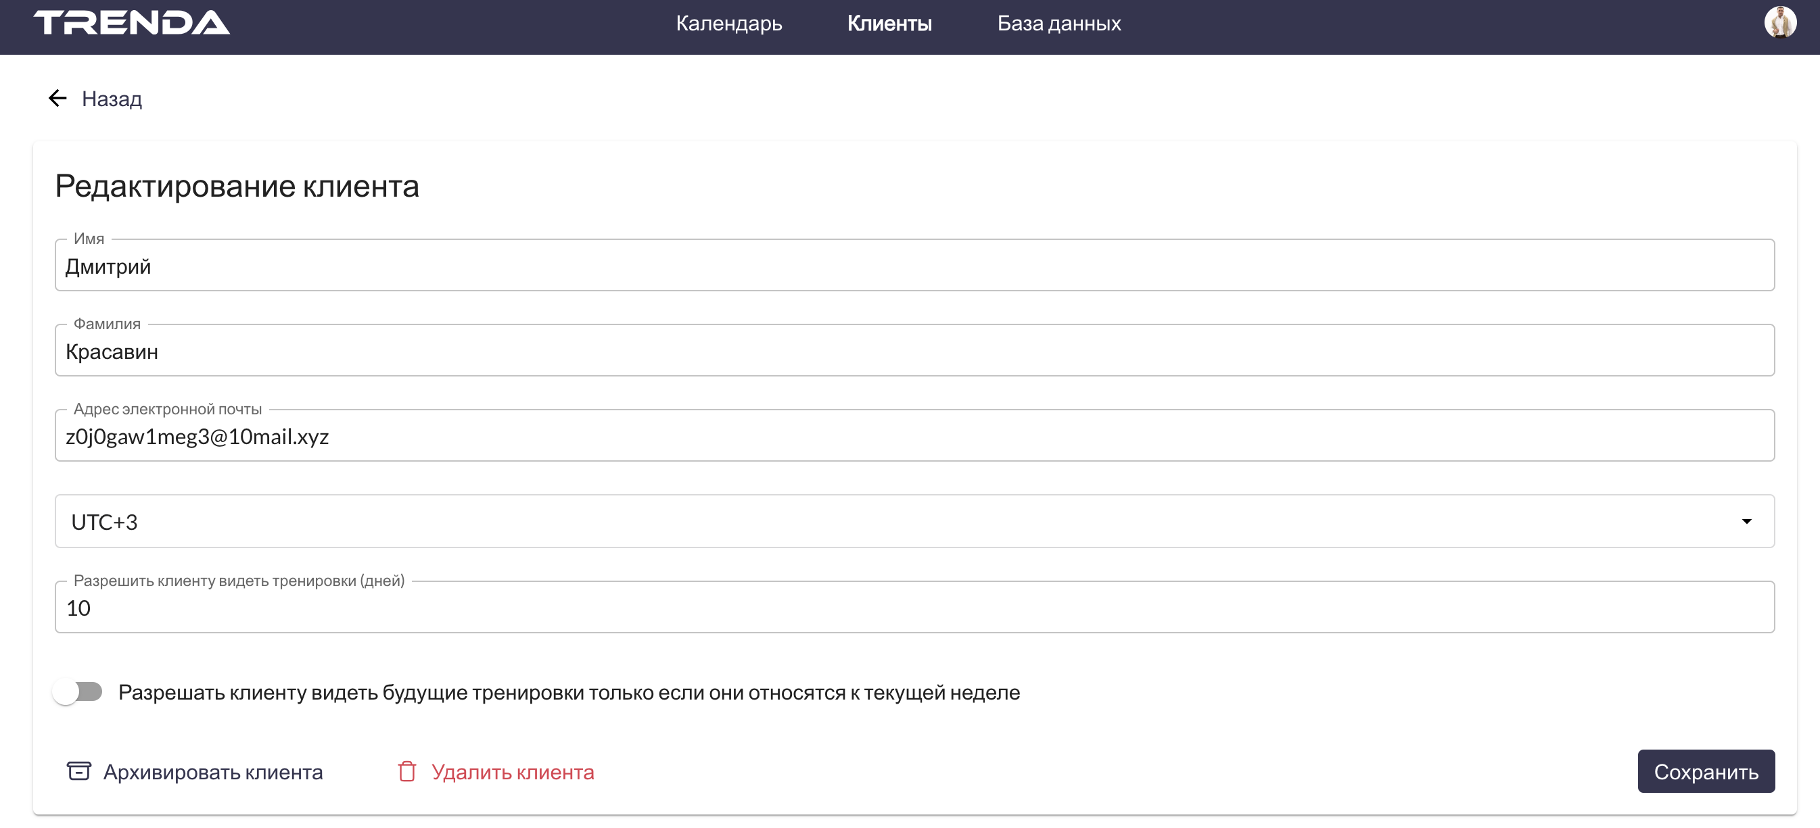Focus the Имя field containing Дмитрий
This screenshot has height=828, width=1820.
click(914, 266)
